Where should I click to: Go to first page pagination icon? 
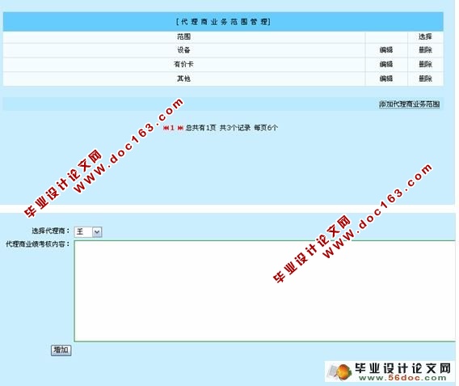166,128
